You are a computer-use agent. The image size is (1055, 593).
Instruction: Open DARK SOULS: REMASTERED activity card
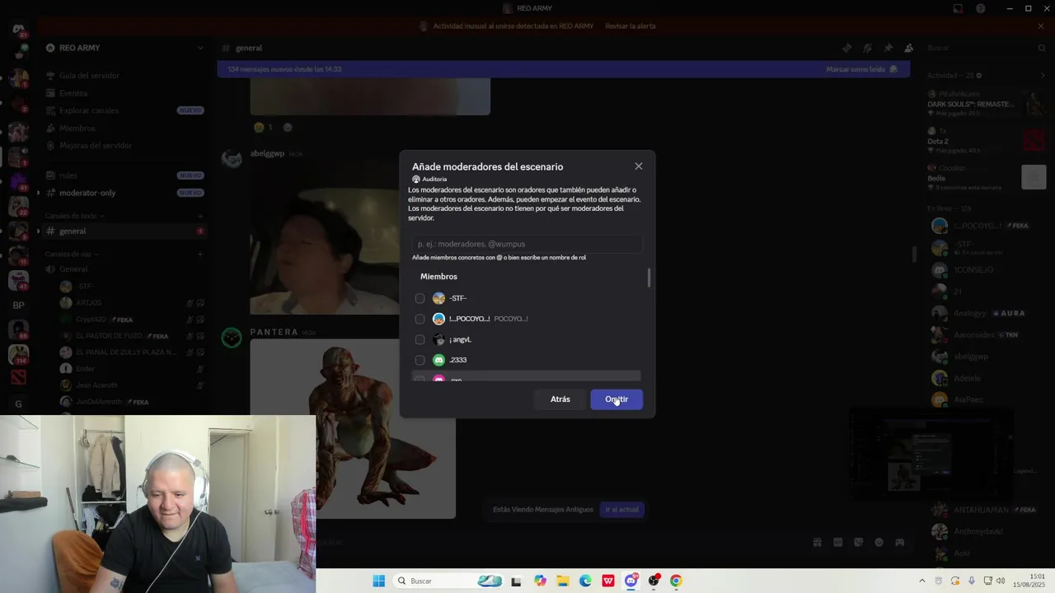pos(985,103)
